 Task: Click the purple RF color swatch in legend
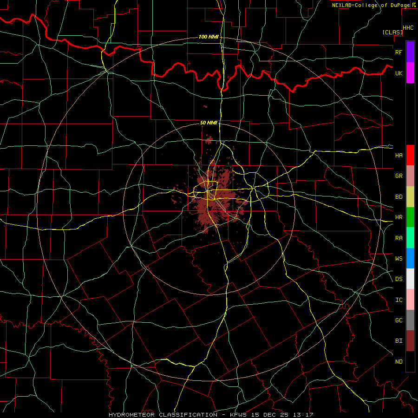point(410,52)
